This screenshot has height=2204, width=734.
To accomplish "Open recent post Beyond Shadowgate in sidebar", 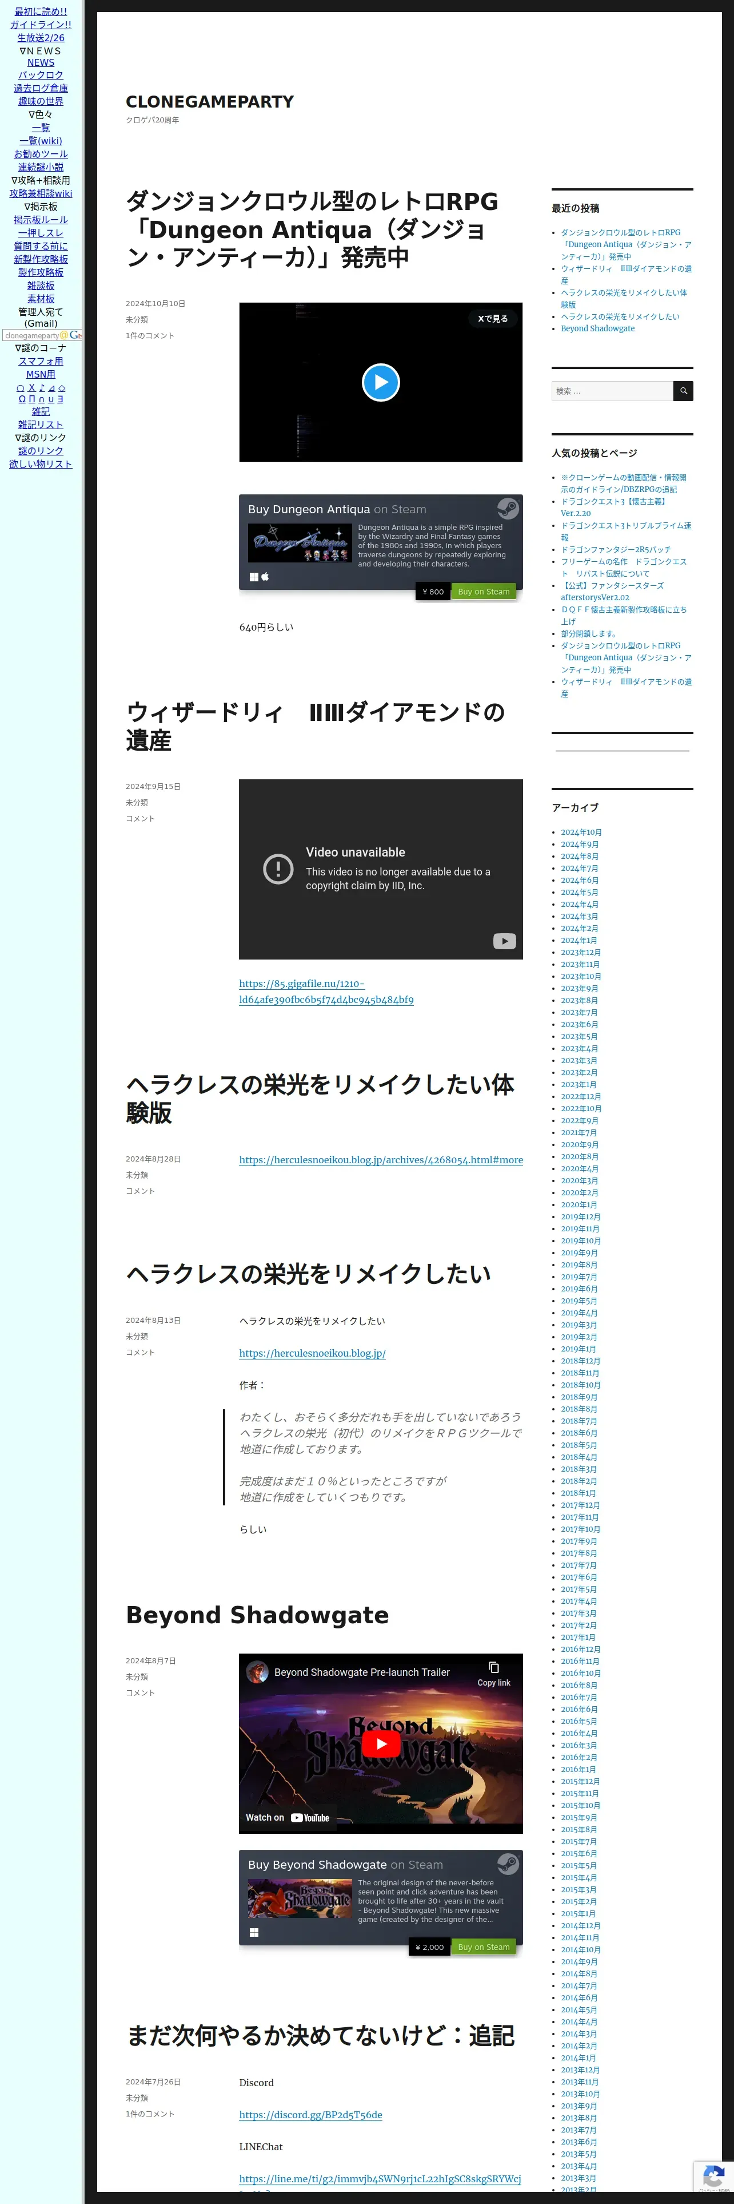I will tap(597, 328).
